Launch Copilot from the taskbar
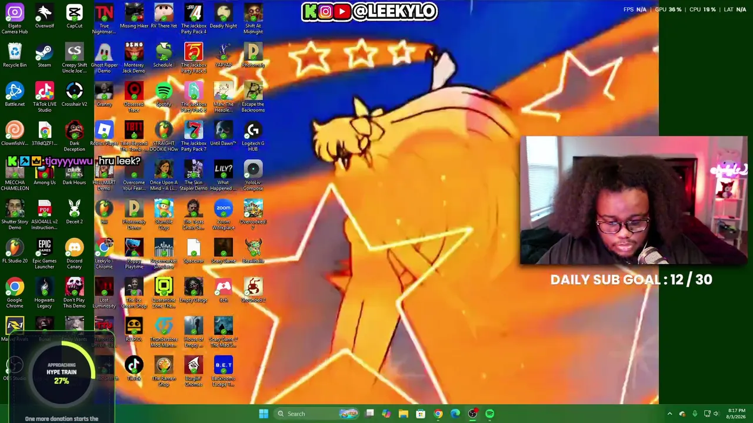Screen dimensions: 753x423 click(387, 414)
